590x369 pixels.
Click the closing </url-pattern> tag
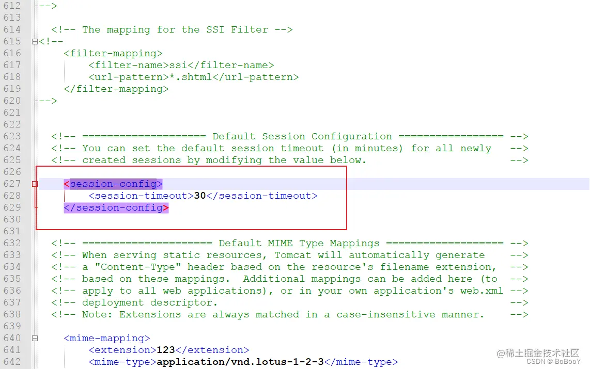(x=256, y=77)
